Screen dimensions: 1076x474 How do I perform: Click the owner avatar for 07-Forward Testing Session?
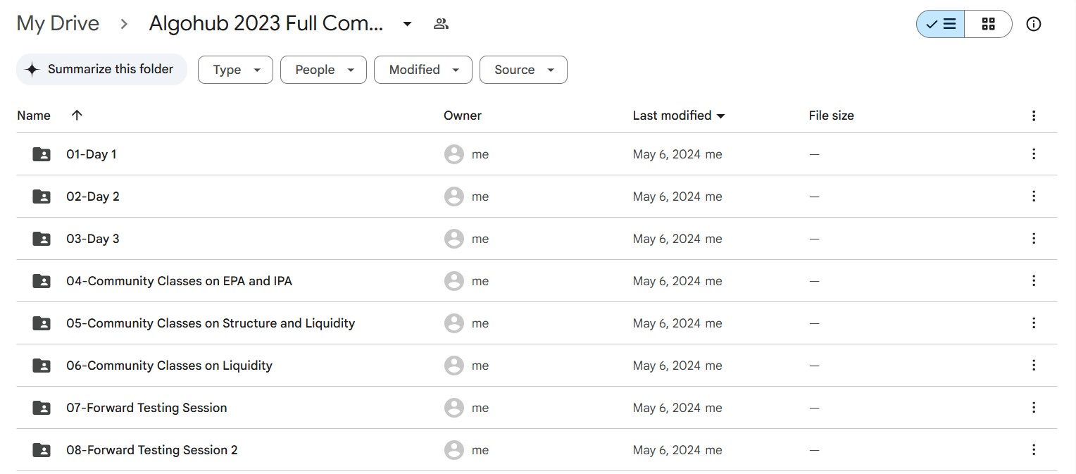coord(454,408)
